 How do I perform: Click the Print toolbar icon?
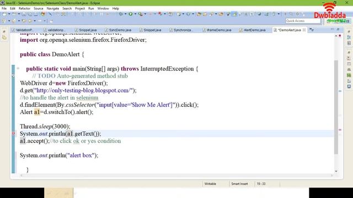(36, 14)
